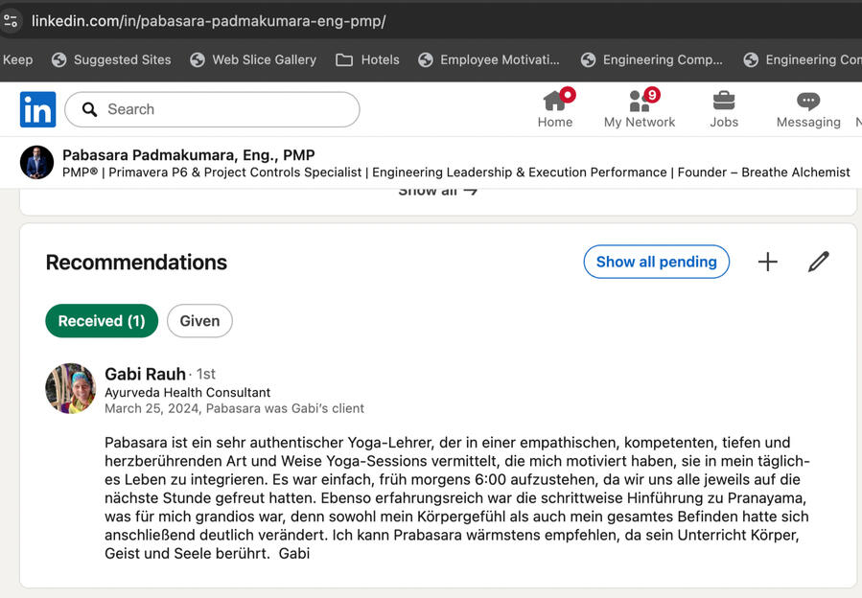Open the Suggested Sites bookmark

point(111,59)
